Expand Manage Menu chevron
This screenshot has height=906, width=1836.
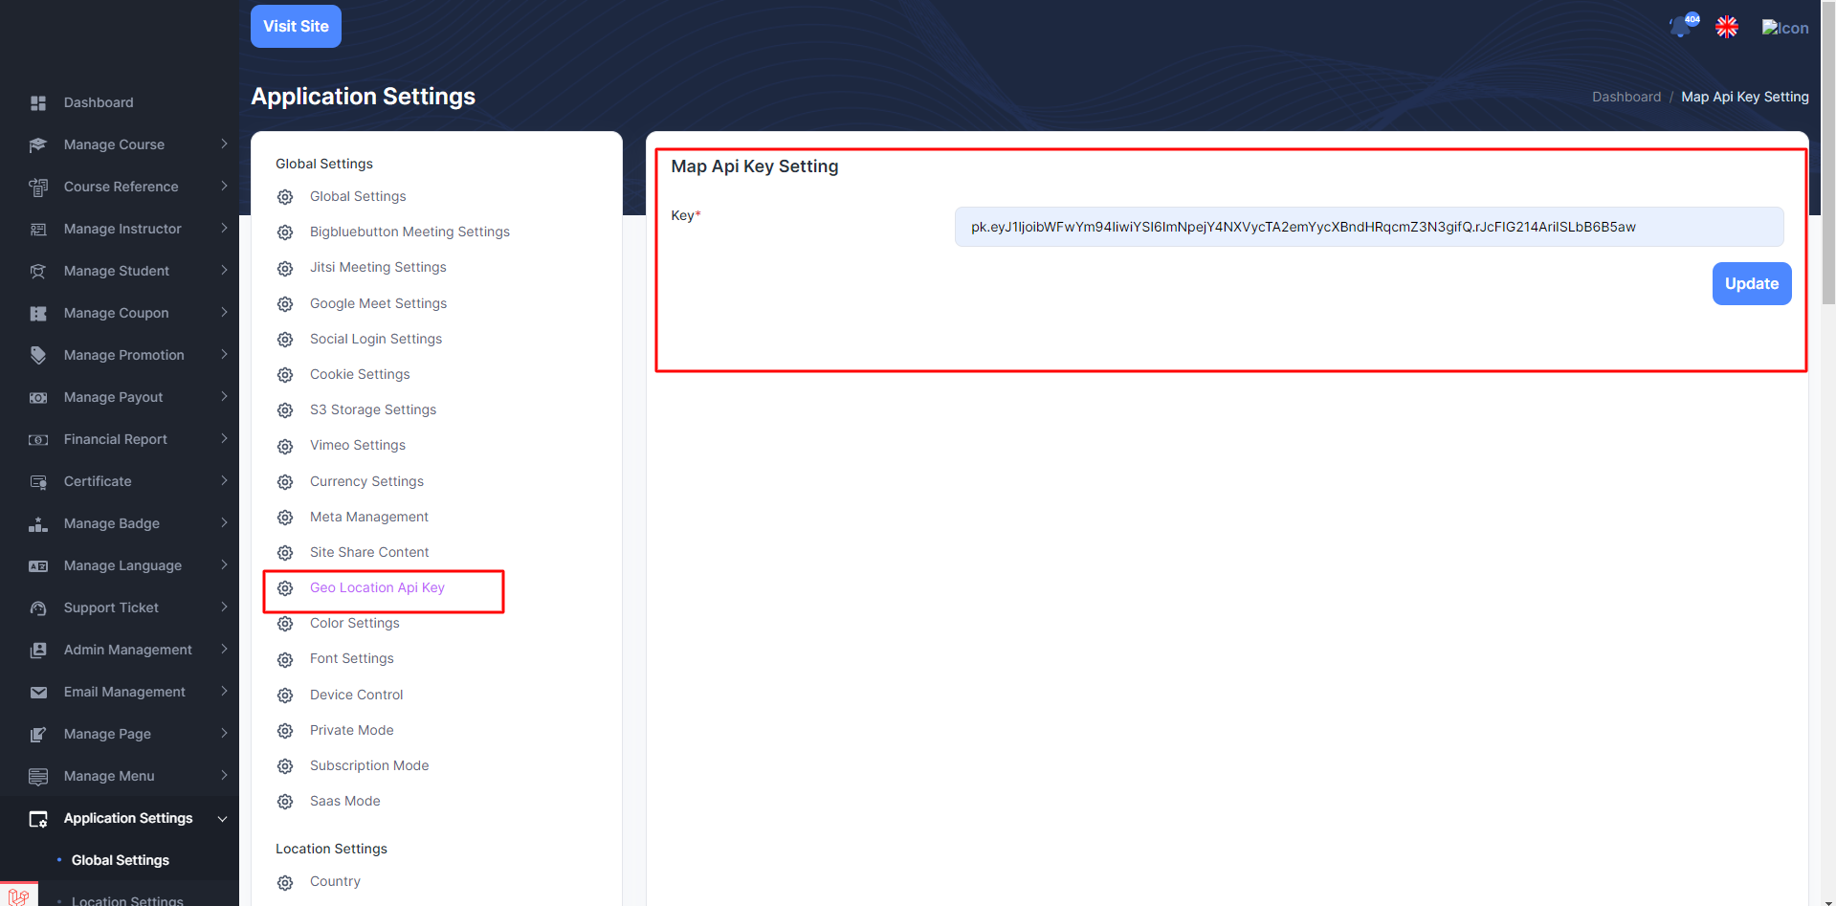click(x=224, y=775)
